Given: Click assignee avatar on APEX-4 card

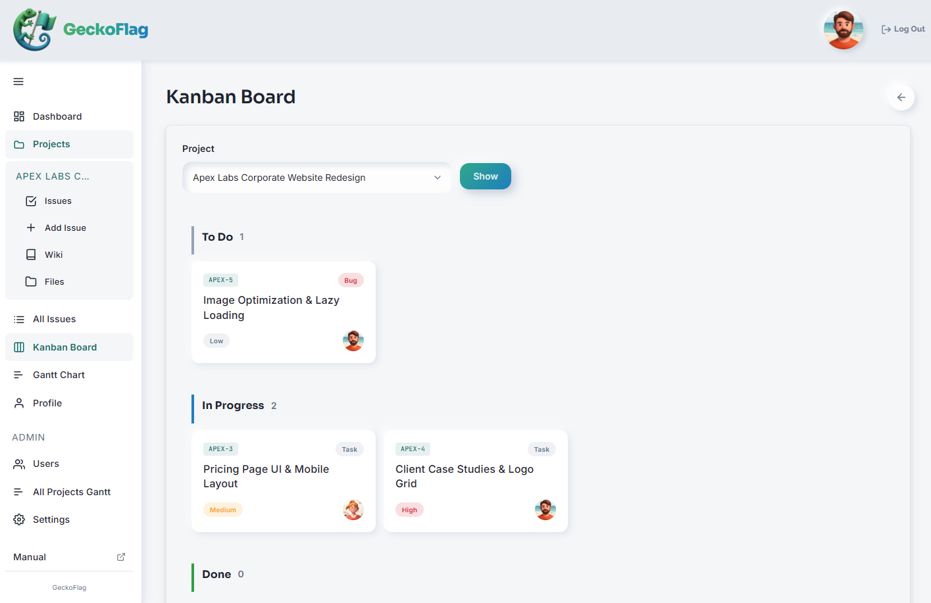Looking at the screenshot, I should pos(545,510).
